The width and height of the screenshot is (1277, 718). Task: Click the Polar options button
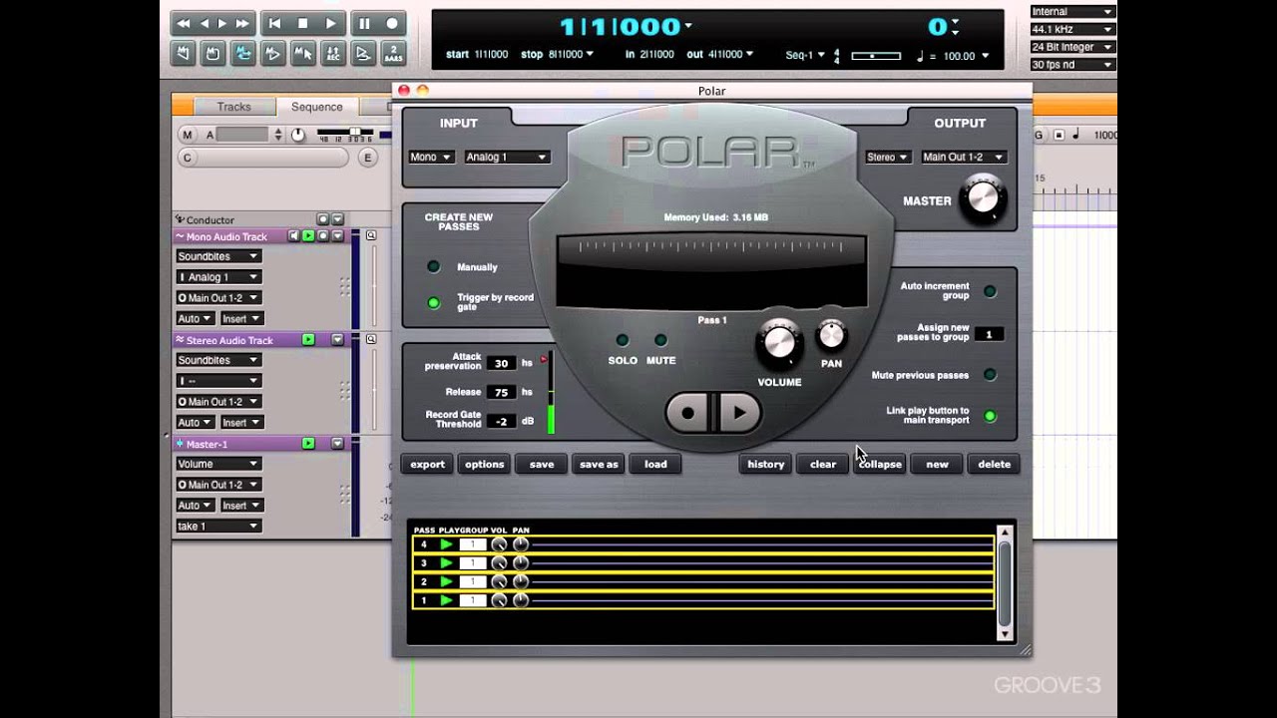click(x=485, y=464)
